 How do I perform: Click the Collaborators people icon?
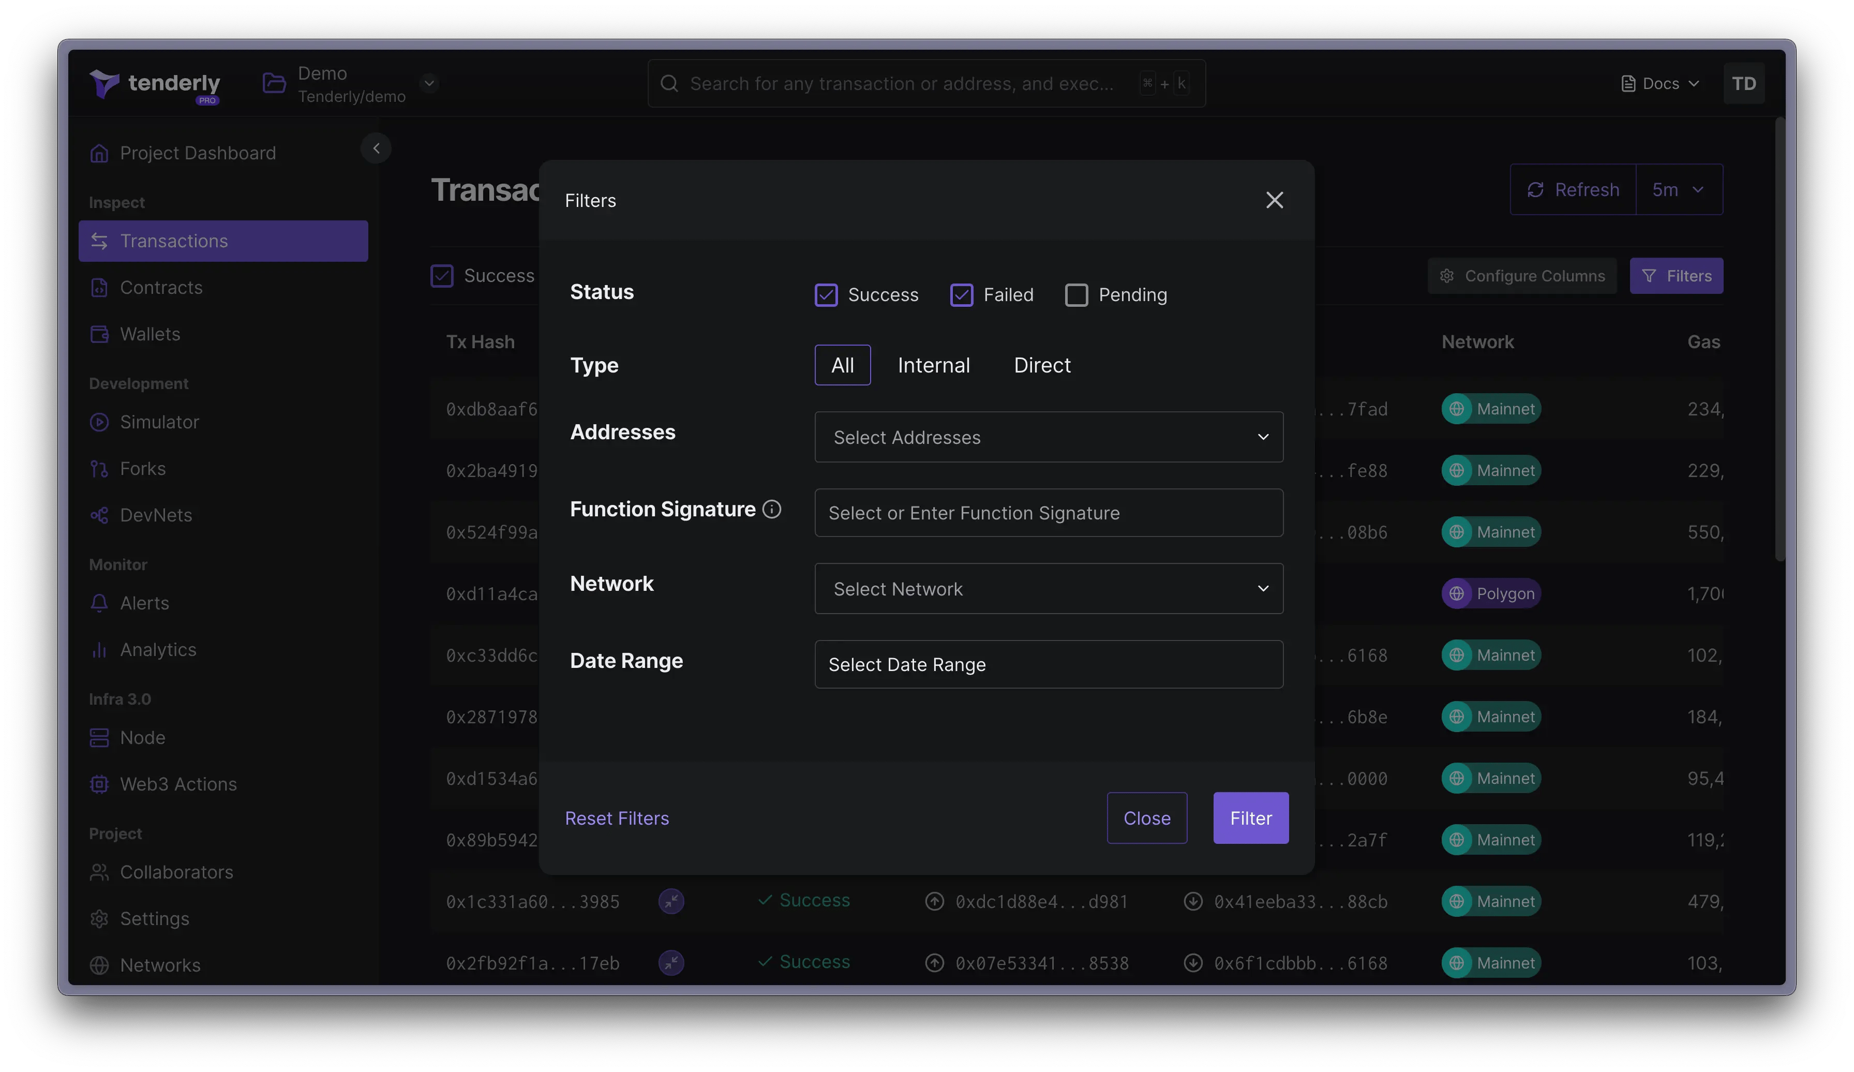[99, 872]
